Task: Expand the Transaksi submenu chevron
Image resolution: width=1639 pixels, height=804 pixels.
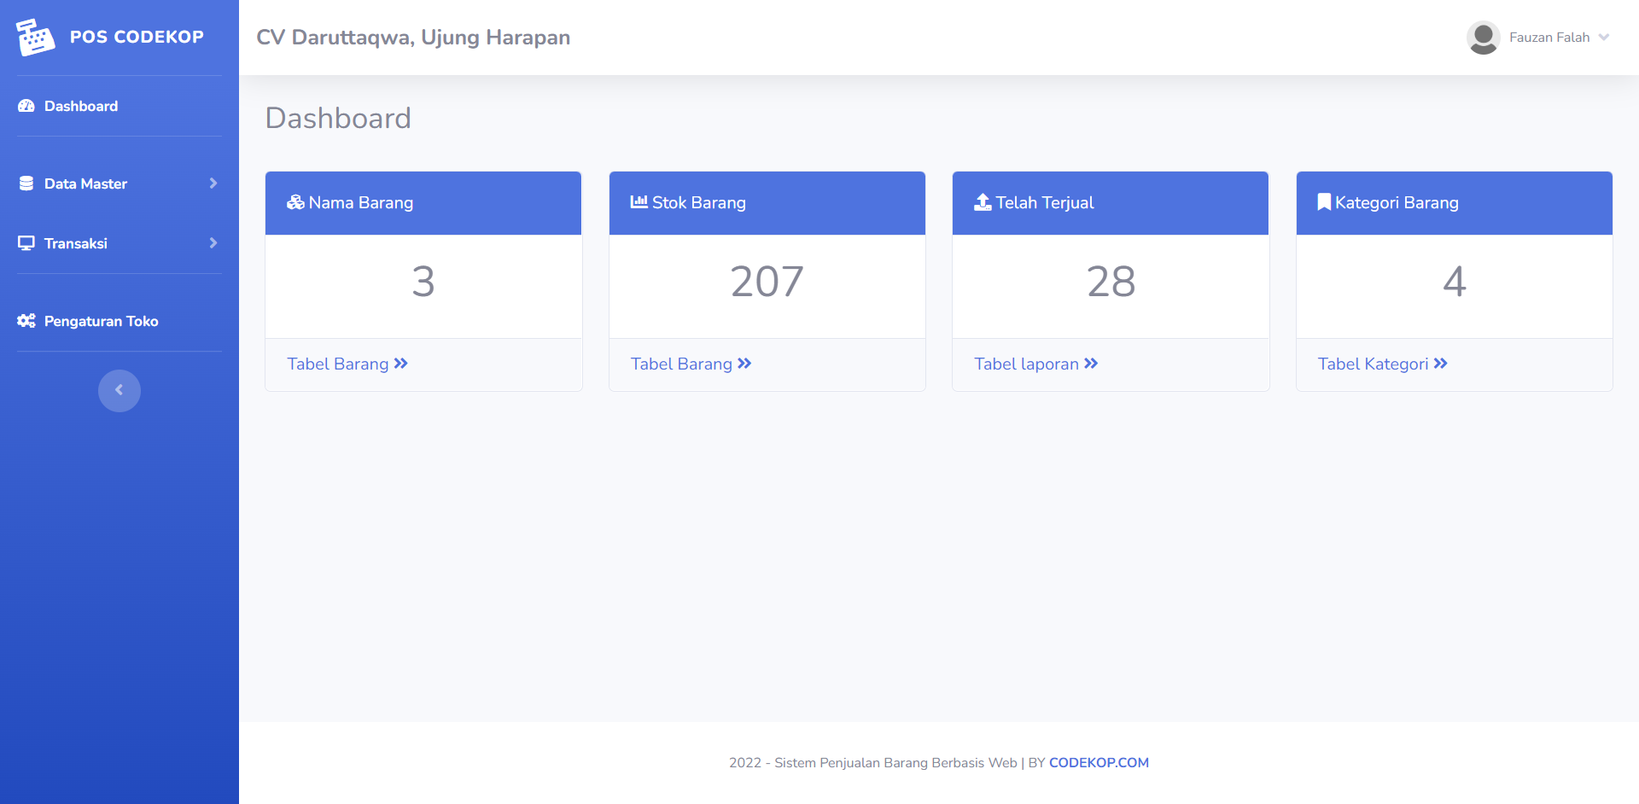Action: tap(213, 243)
